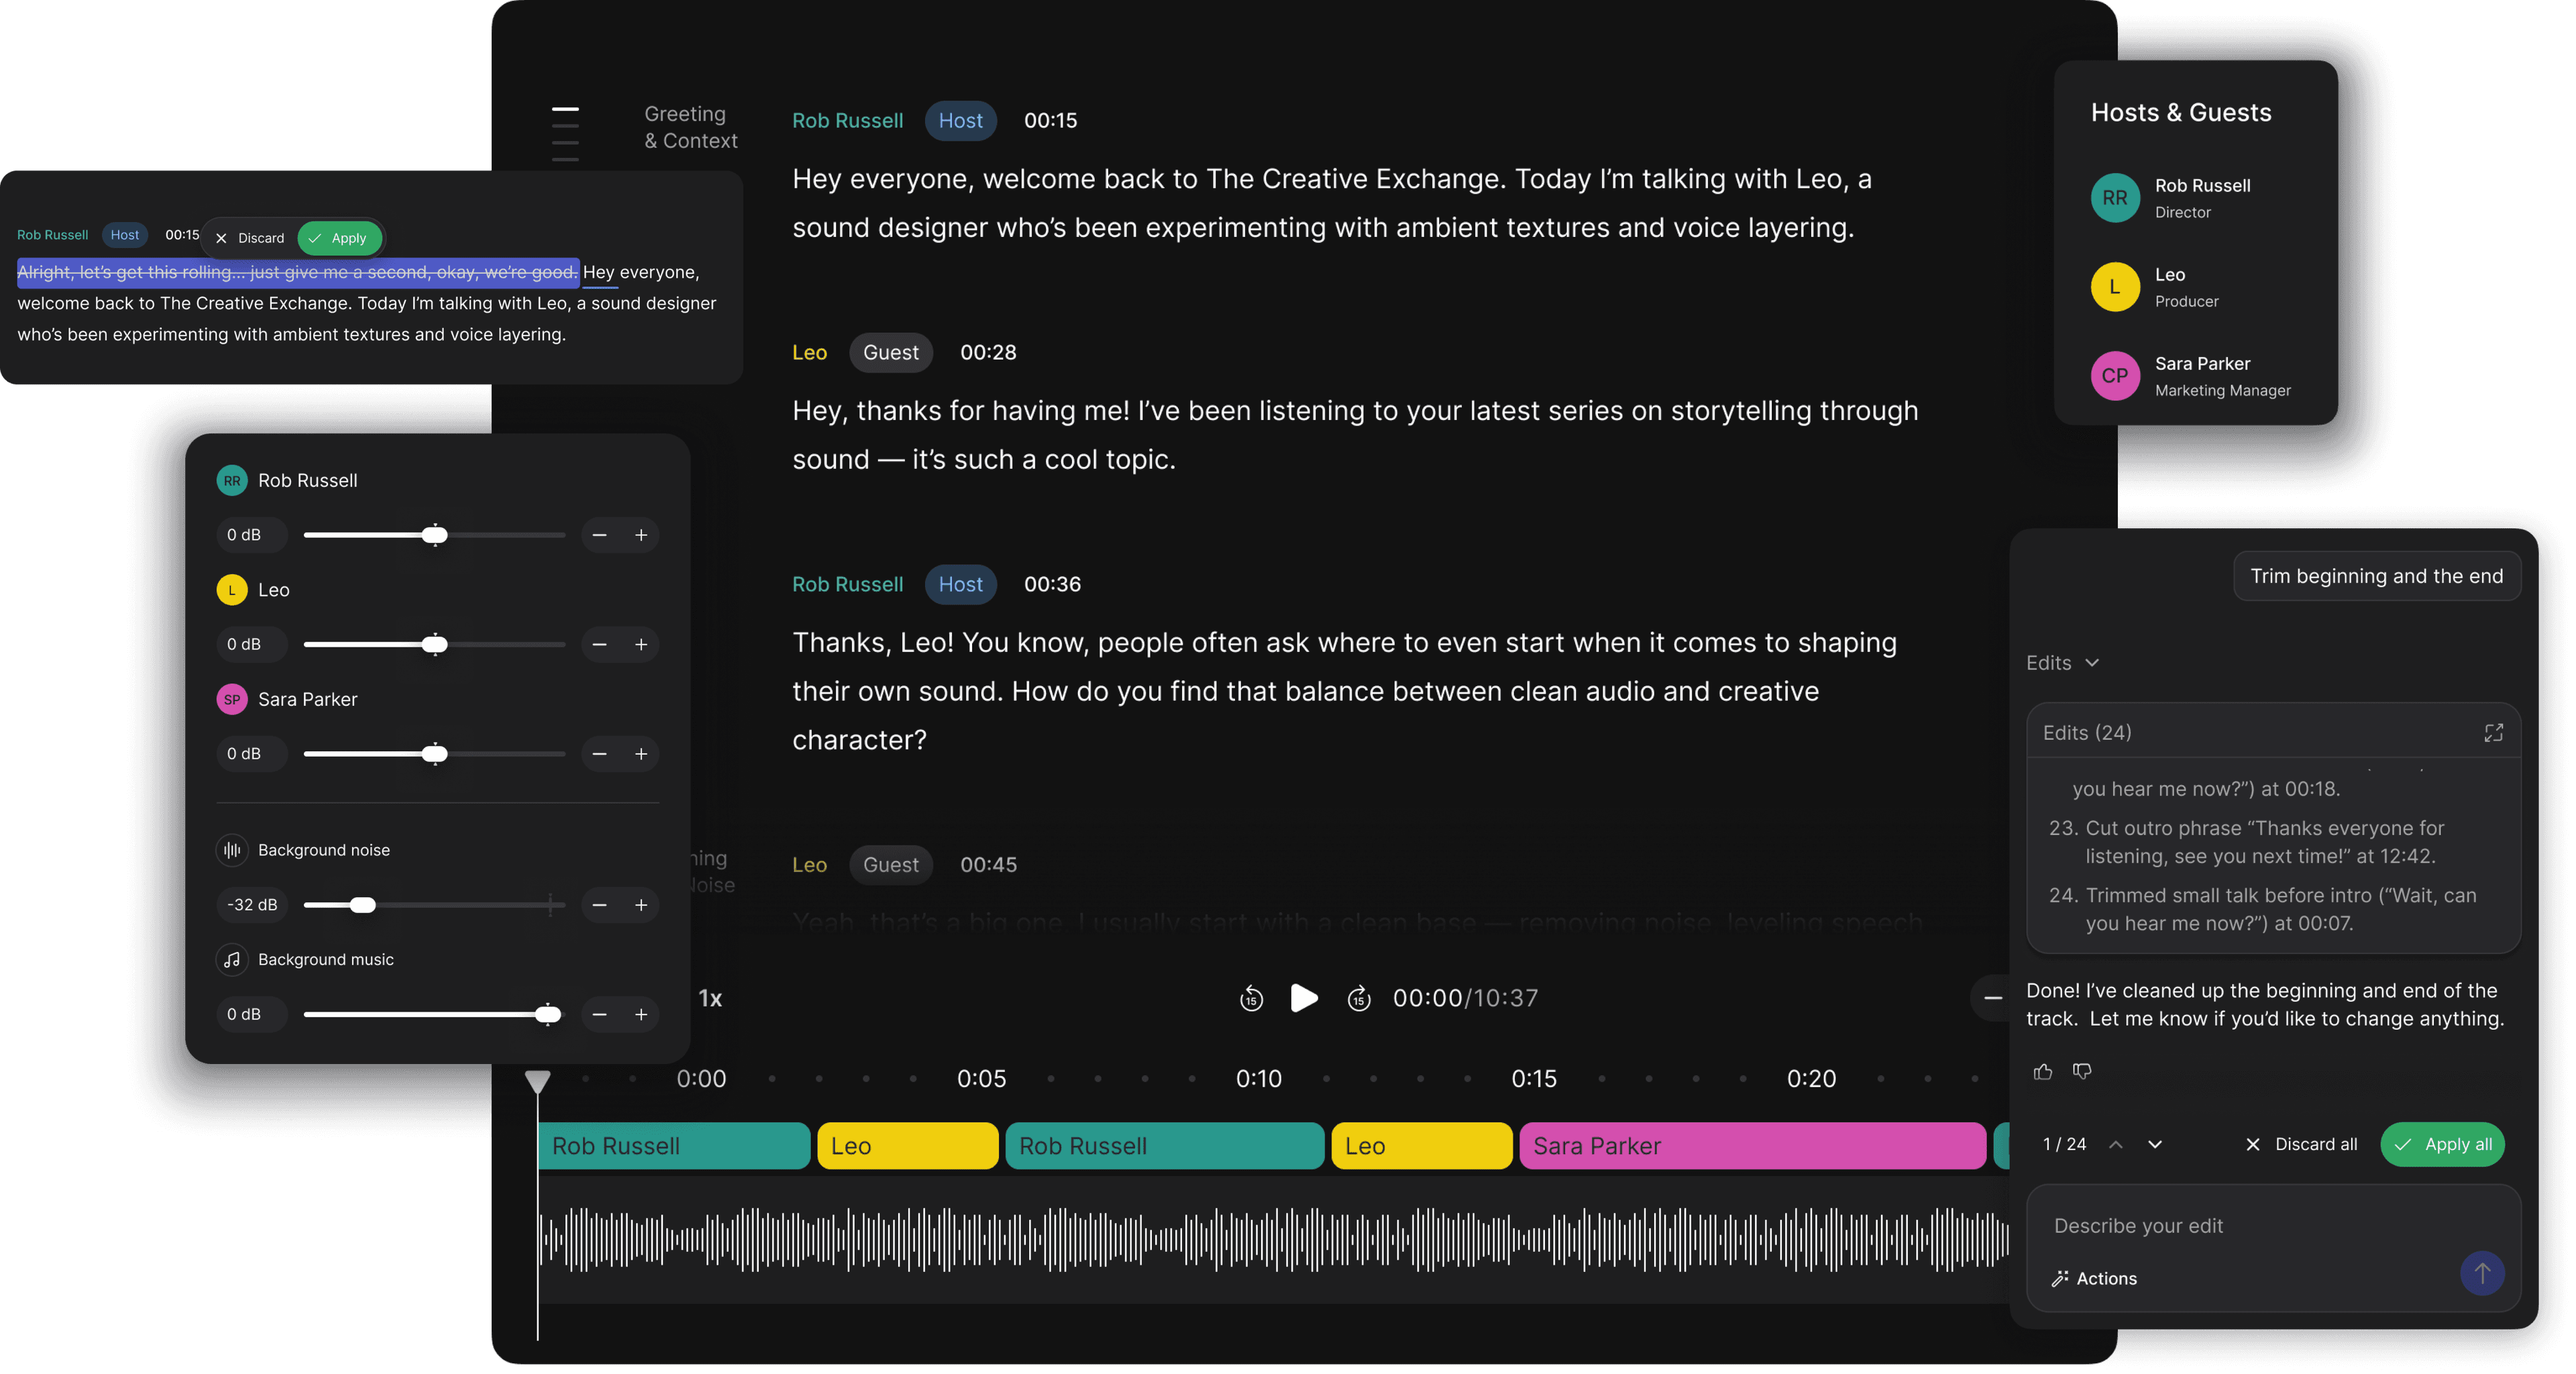Open Greeting & Context chapter

(x=690, y=127)
